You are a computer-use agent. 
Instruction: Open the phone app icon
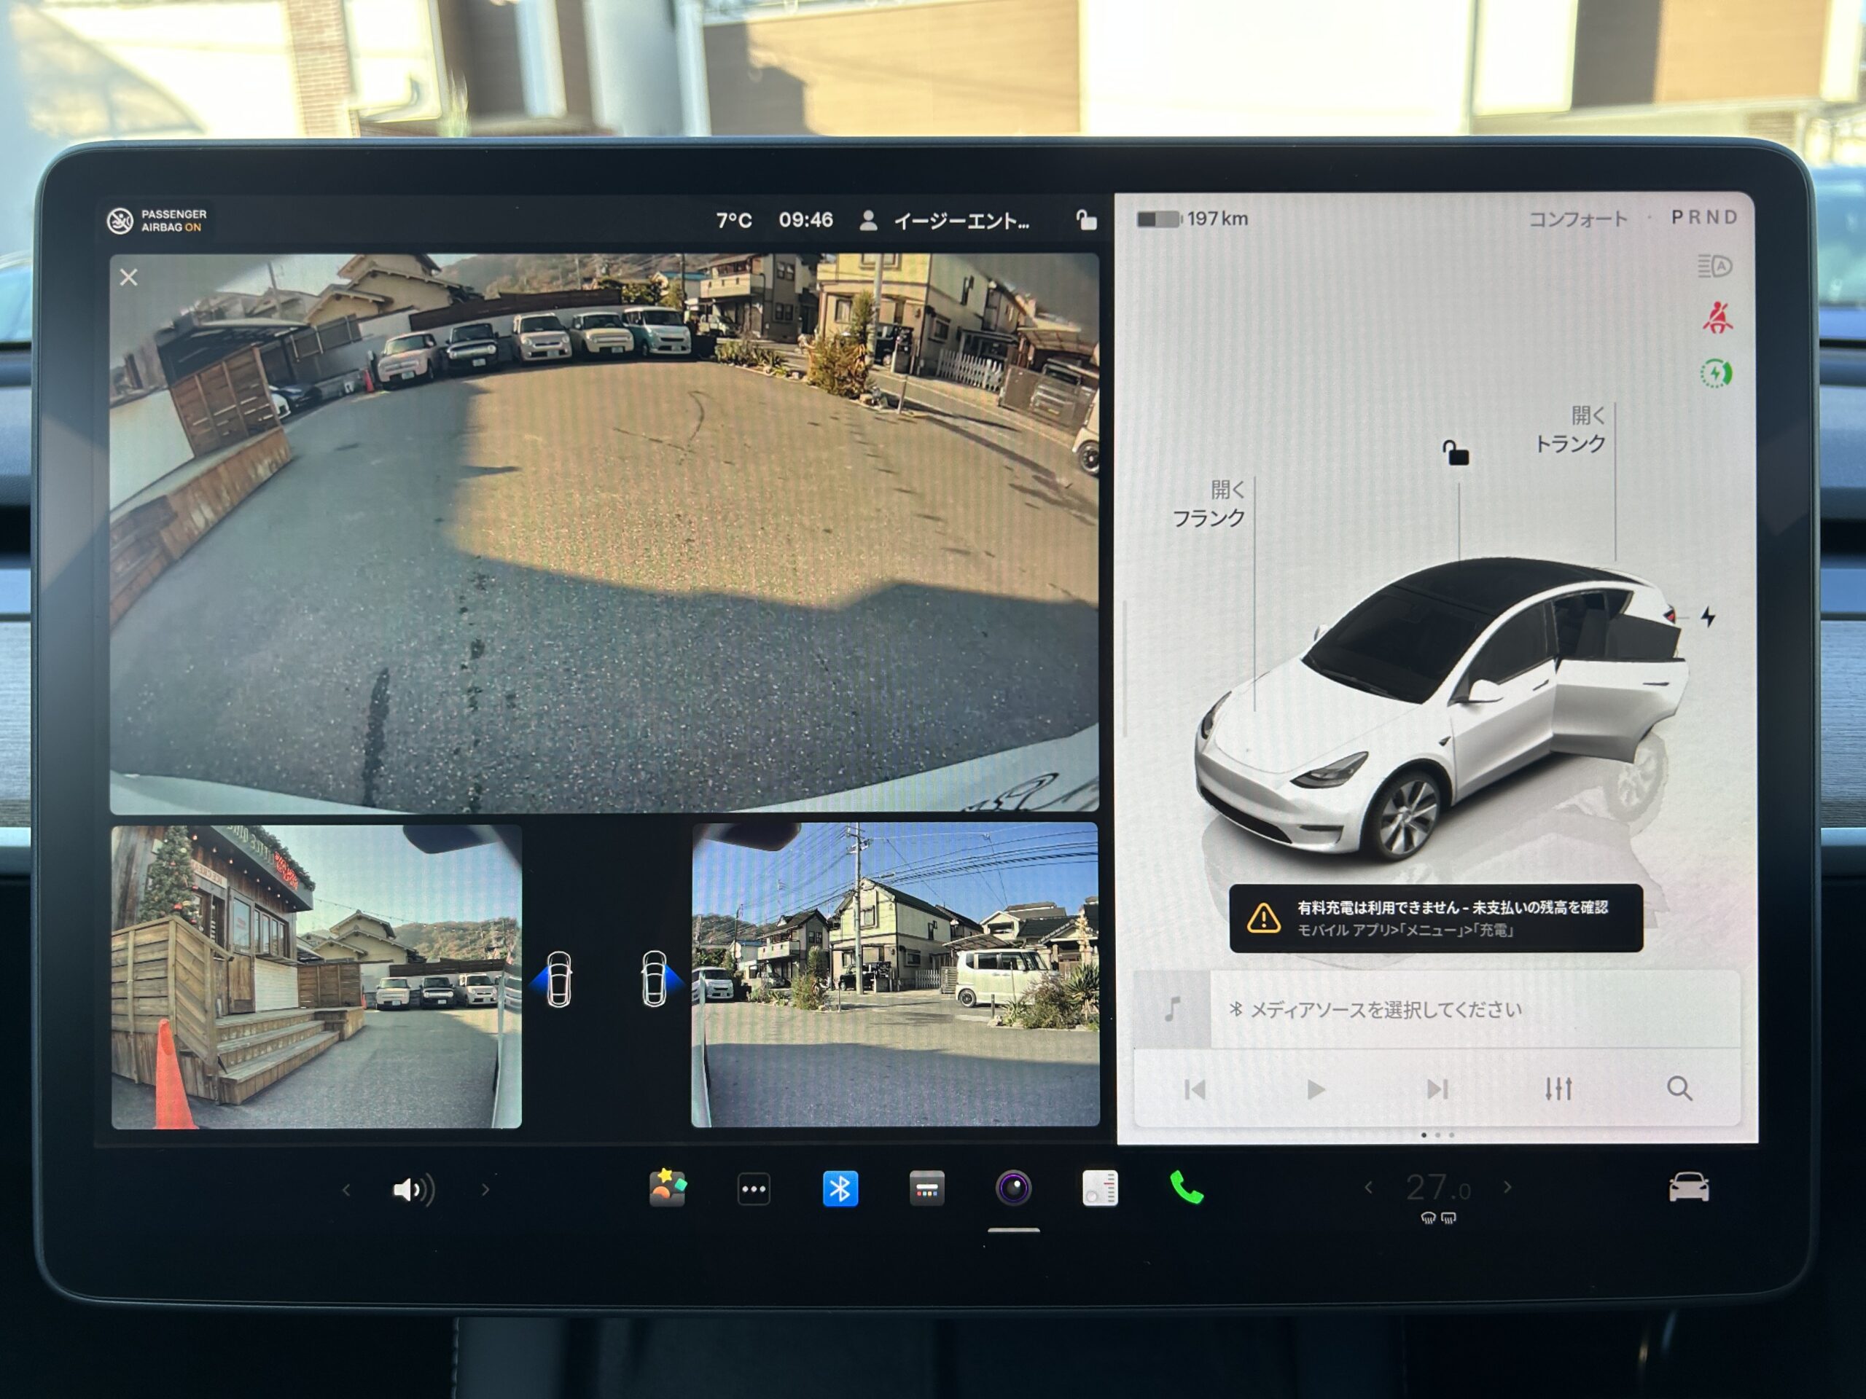1186,1188
